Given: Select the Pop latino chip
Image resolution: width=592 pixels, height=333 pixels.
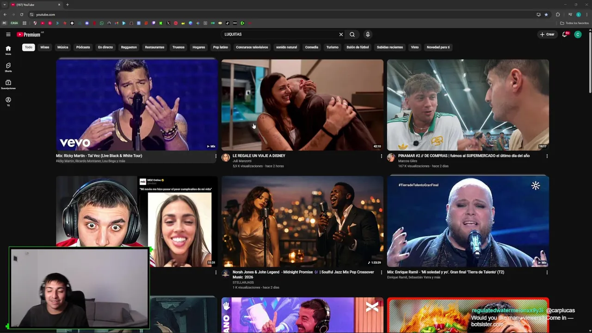Looking at the screenshot, I should pyautogui.click(x=221, y=47).
